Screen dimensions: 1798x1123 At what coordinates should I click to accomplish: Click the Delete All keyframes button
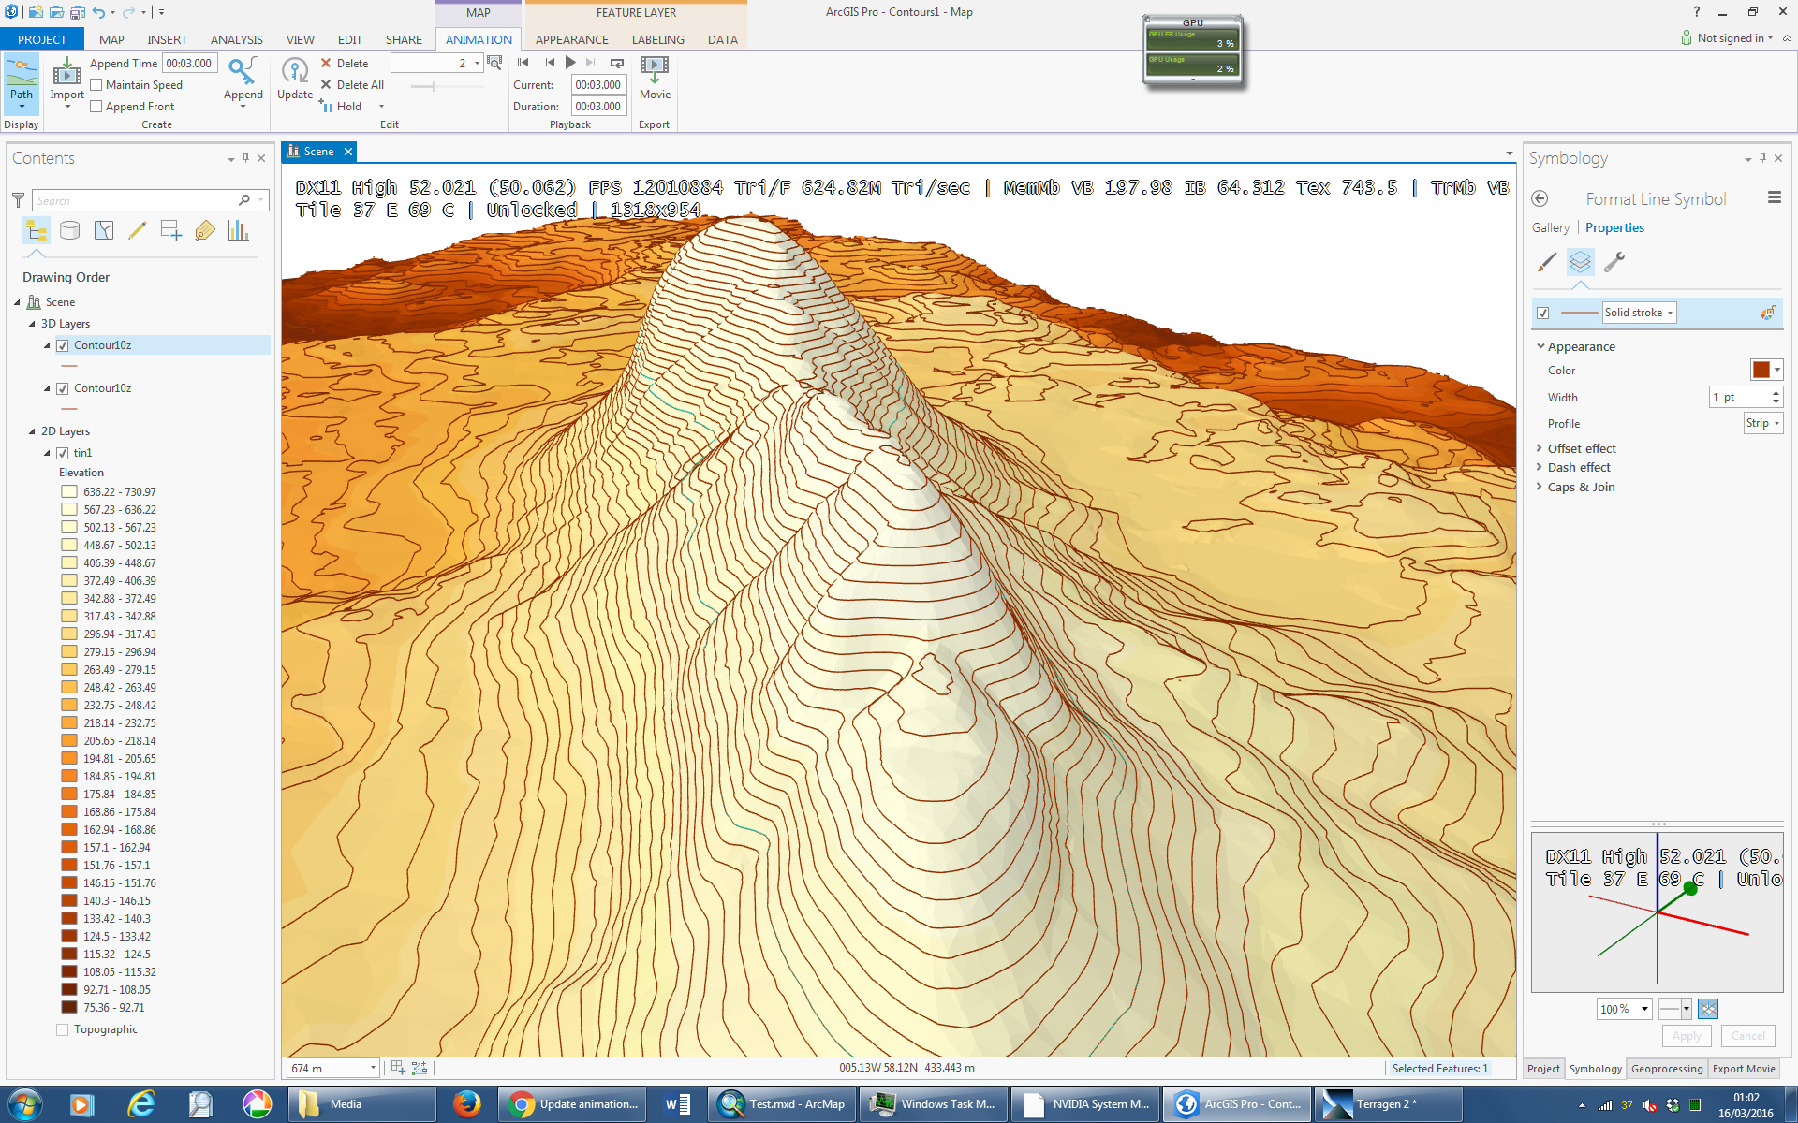352,85
